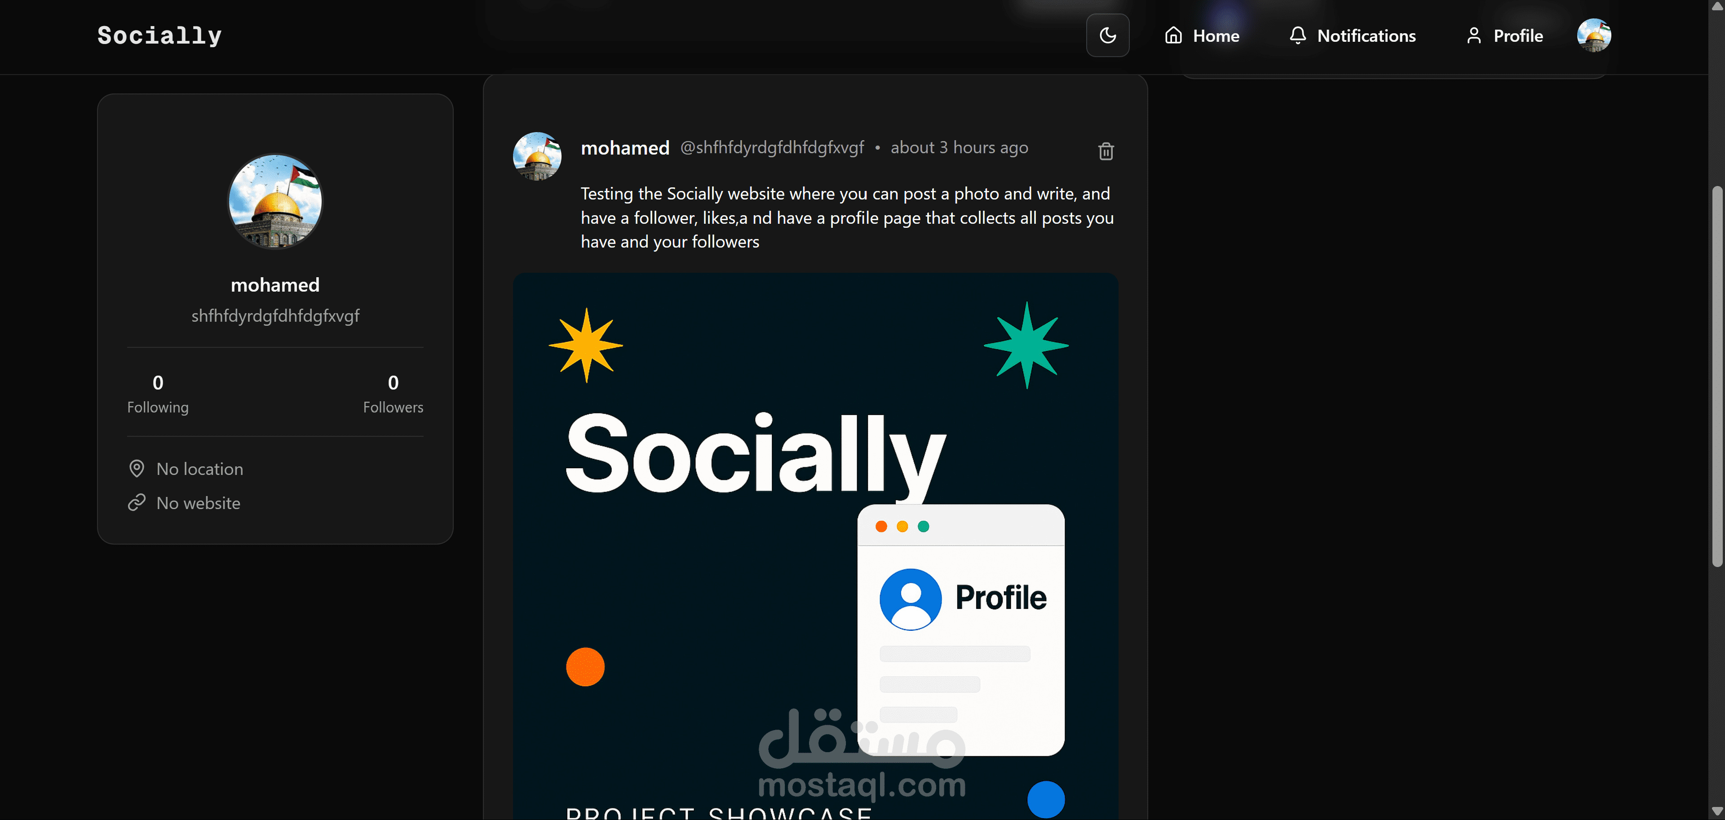The height and width of the screenshot is (820, 1725).
Task: Toggle dark mode with moon icon
Action: (x=1108, y=35)
